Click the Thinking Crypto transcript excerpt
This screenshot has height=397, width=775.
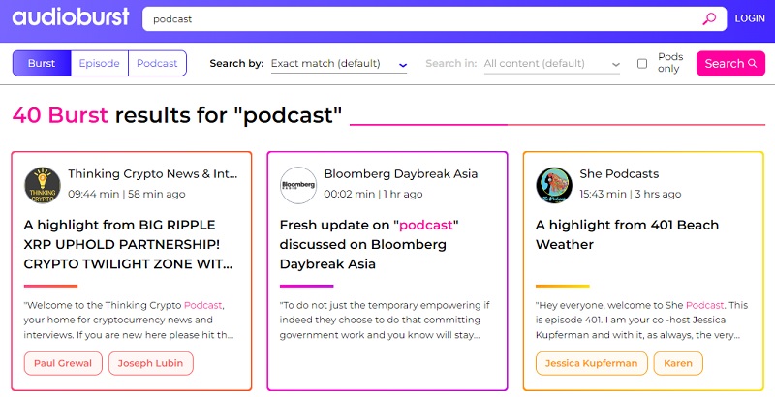click(x=129, y=320)
